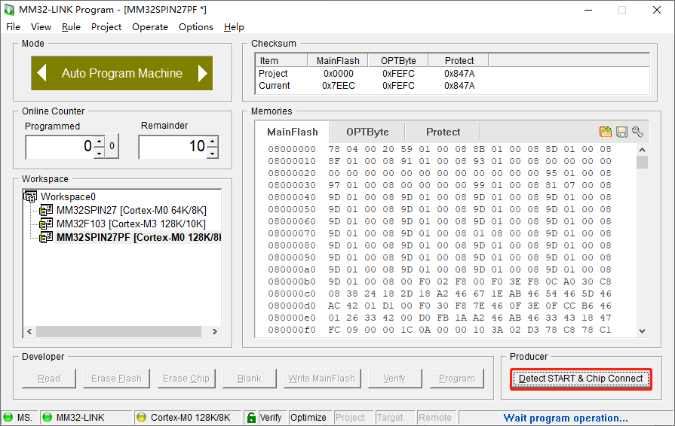Open the File menu
675x426 pixels.
14,26
